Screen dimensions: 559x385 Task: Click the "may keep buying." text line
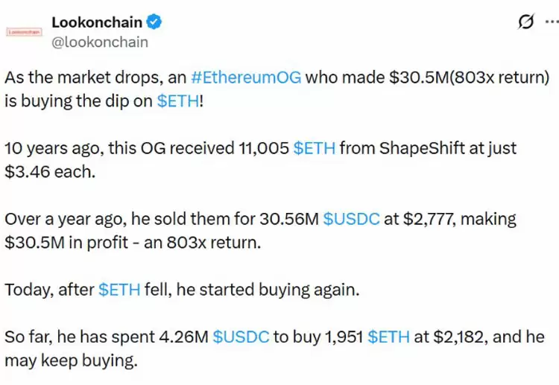point(71,360)
